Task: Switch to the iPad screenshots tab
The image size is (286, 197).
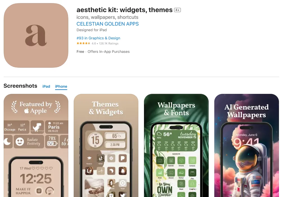Action: point(46,86)
